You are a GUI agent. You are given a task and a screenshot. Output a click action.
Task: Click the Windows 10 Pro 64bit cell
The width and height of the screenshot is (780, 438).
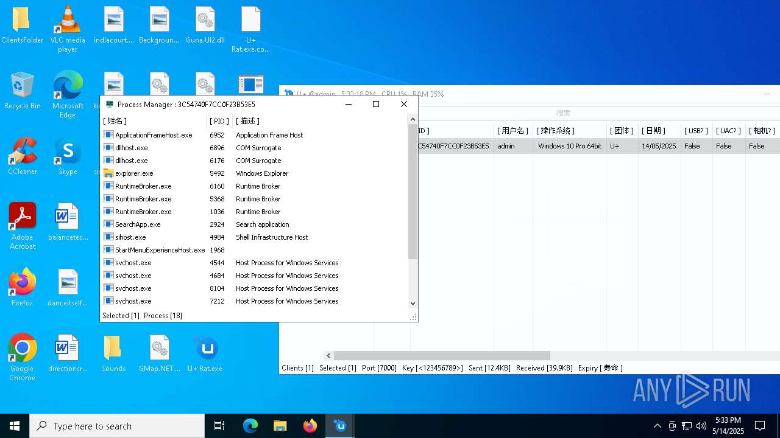(x=570, y=146)
